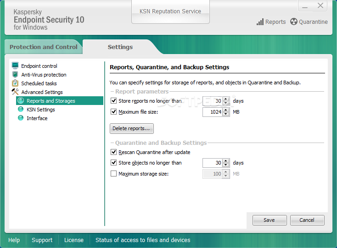Viewport: 337px width, 248px height.
Task: Click the object storage days field showing 30
Action: click(x=213, y=163)
